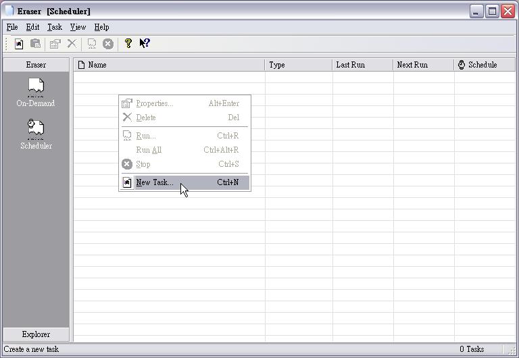Choose Run All in the context menu
This screenshot has height=358, width=519.
[184, 150]
